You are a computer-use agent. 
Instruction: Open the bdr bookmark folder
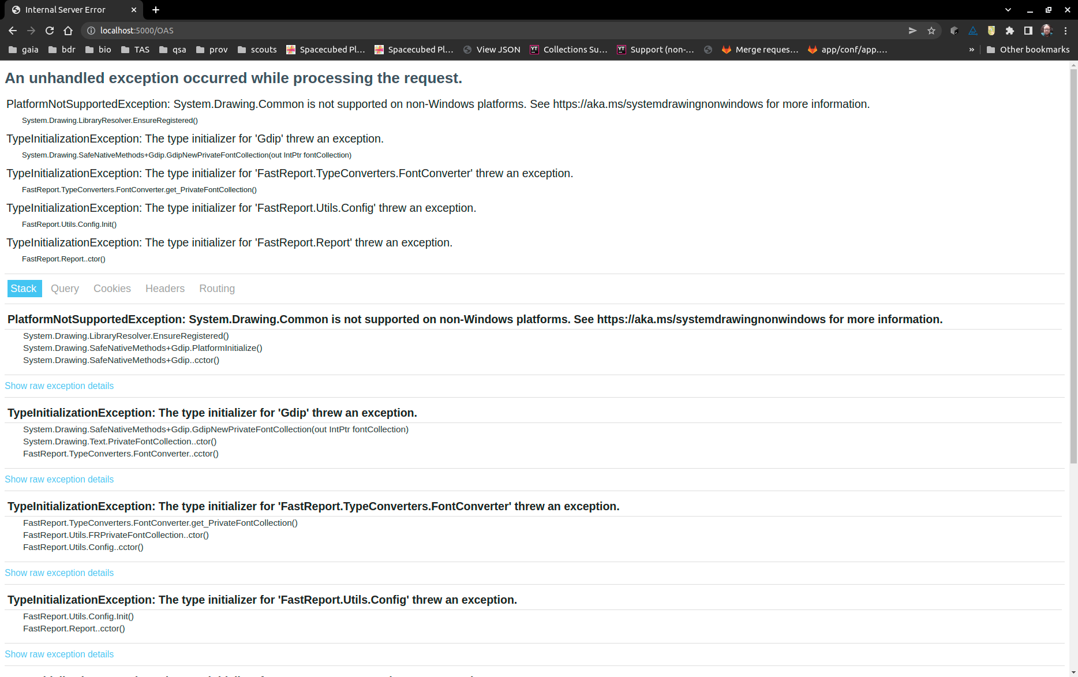coord(62,50)
